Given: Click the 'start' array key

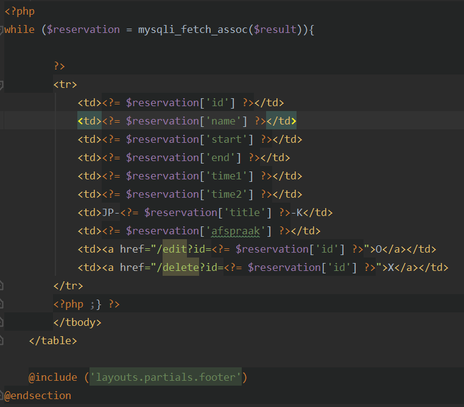Looking at the screenshot, I should pos(227,139).
